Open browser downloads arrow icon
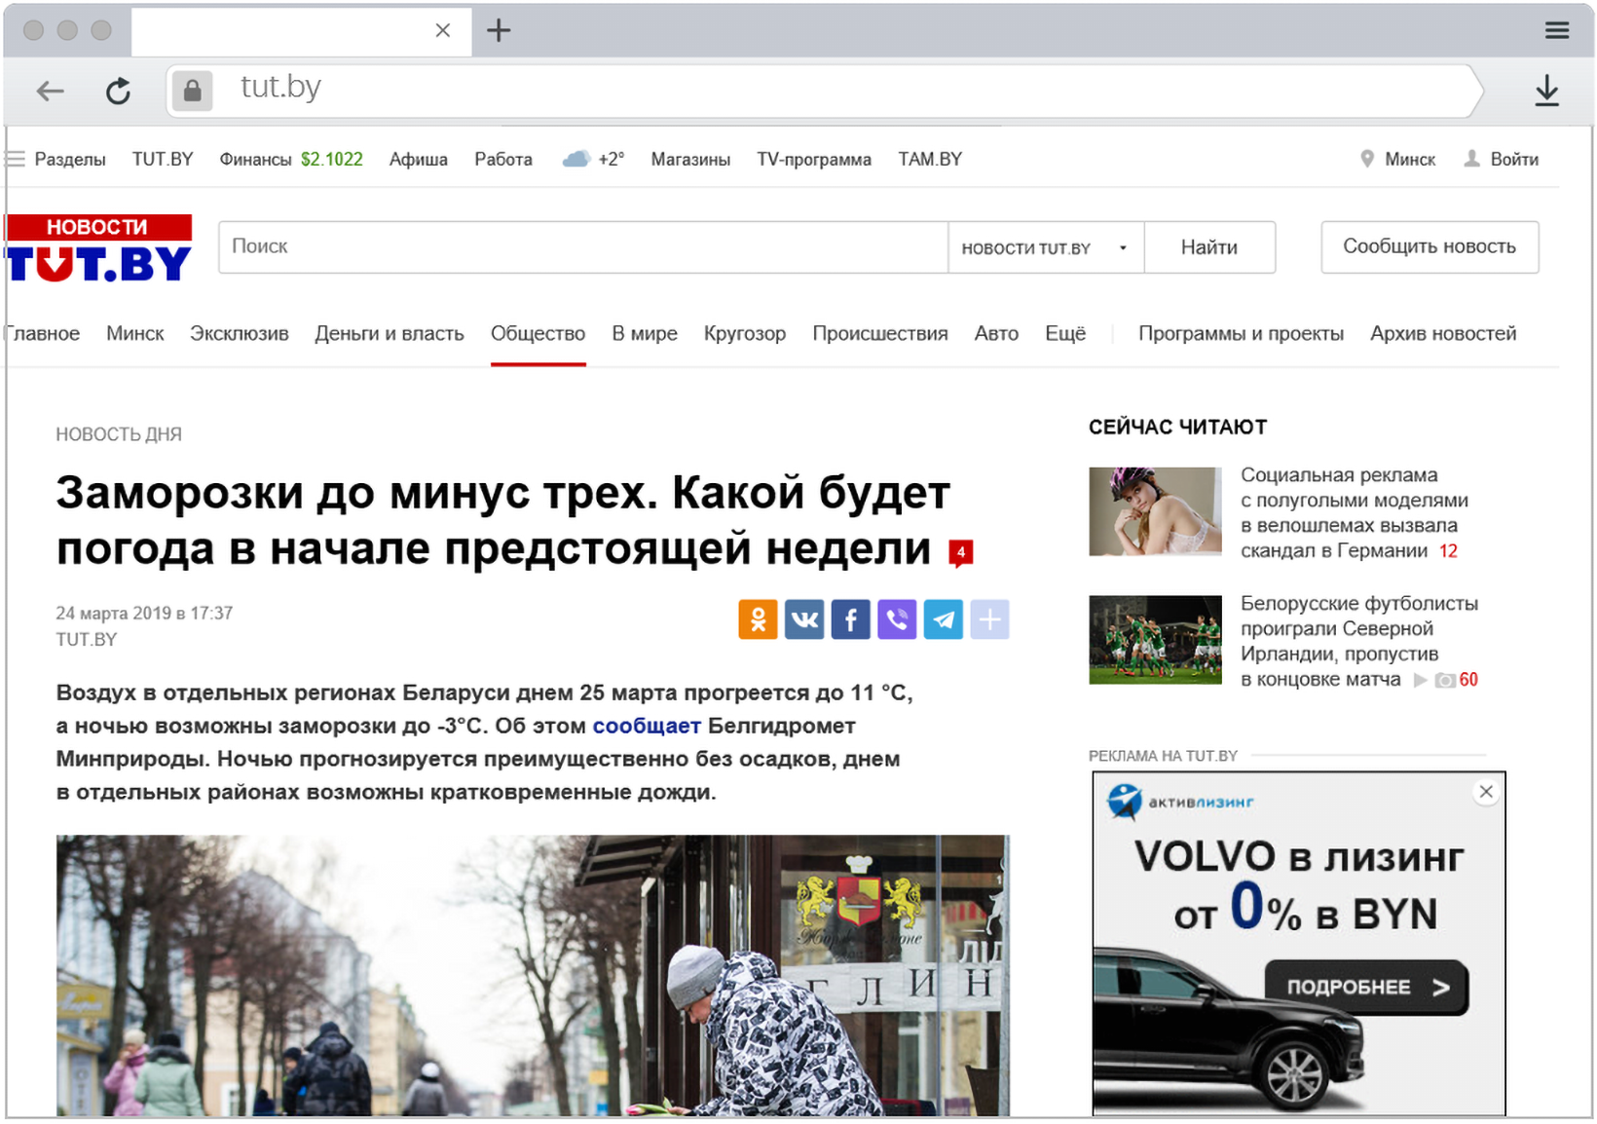1597x1124 pixels. pos(1547,91)
